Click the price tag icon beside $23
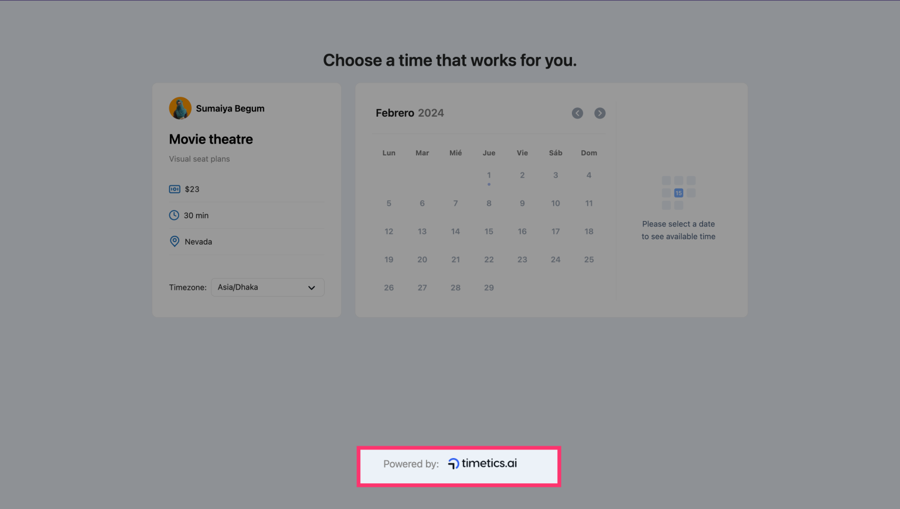 click(174, 189)
